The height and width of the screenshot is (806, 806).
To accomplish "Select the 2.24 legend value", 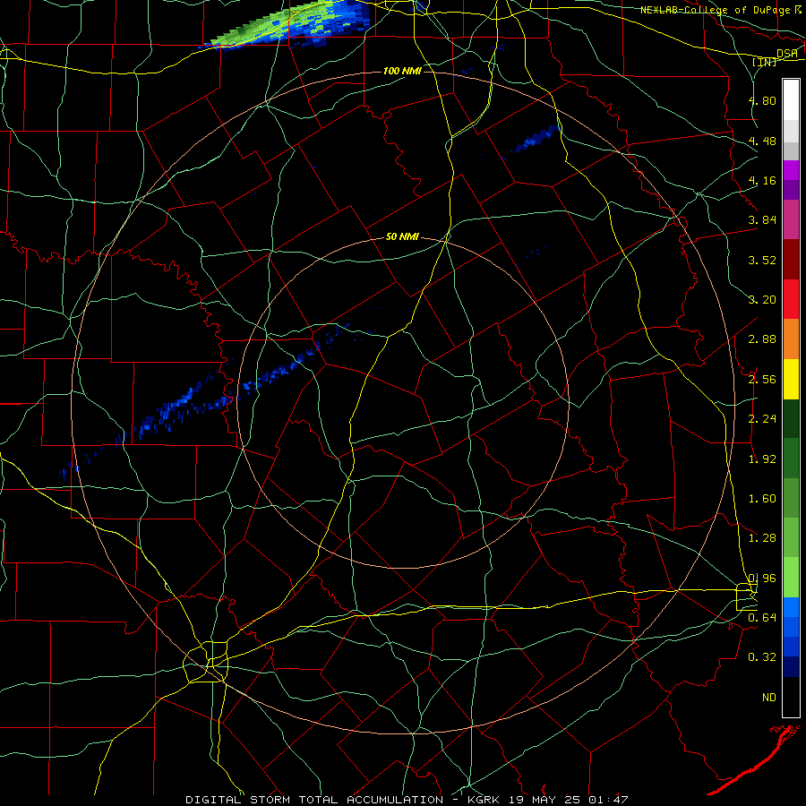I will (762, 419).
